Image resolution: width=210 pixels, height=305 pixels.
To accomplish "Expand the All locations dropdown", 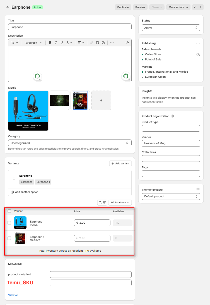I will point(120,202).
